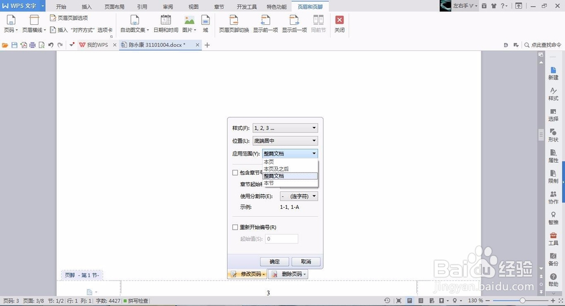The width and height of the screenshot is (565, 306).
Task: Open the 形状 shapes side panel
Action: [x=553, y=135]
